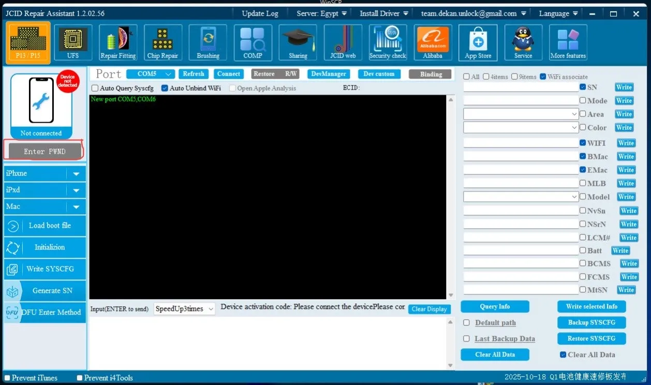Click the Clear Display button
This screenshot has height=385, width=651.
(x=430, y=309)
